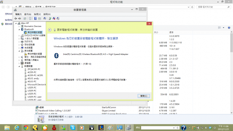Expand 列印佇列 node
This screenshot has height=131, width=233.
click(19, 42)
